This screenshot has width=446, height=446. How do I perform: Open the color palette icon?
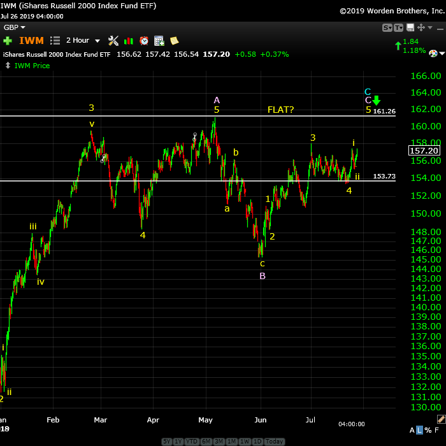tap(433, 53)
